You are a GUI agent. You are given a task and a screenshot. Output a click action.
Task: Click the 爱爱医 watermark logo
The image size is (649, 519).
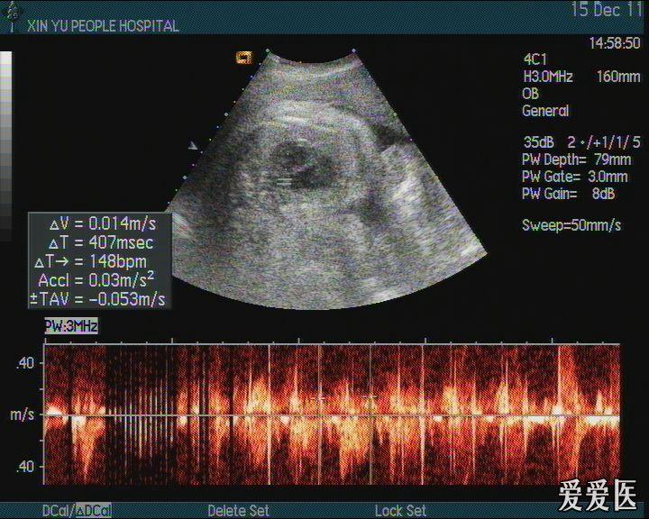pos(598,495)
